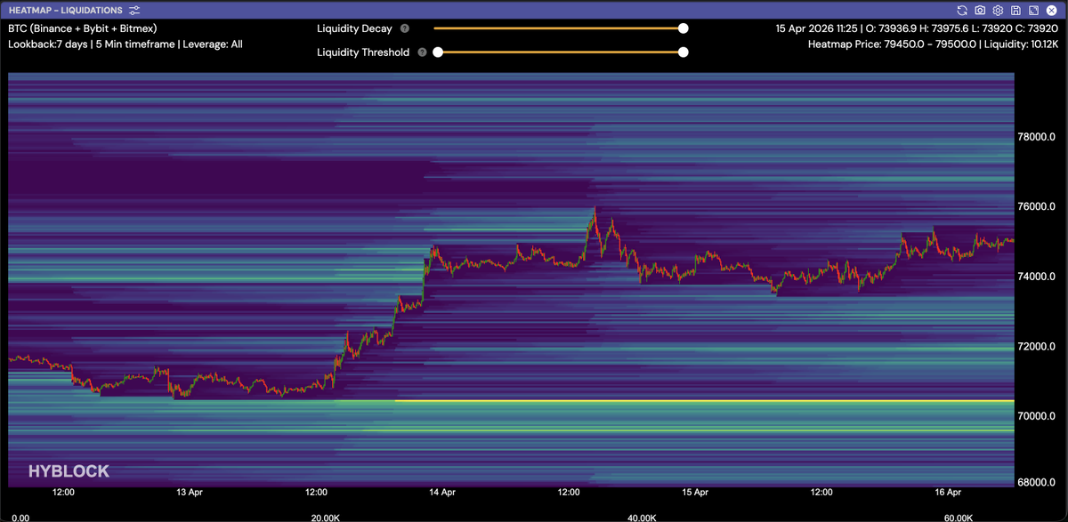Click the price peak candle near 76000
Viewport: 1068px width, 522px height.
[594, 211]
